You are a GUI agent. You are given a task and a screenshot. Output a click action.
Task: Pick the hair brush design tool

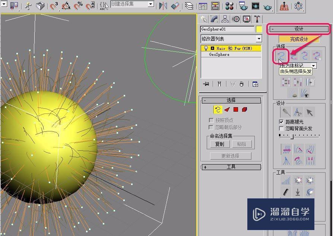click(x=286, y=112)
